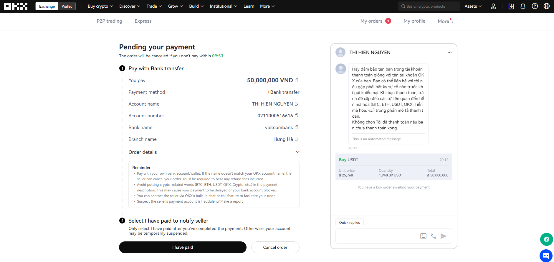Follow the Make a report link
554x262 pixels.
coord(231,201)
